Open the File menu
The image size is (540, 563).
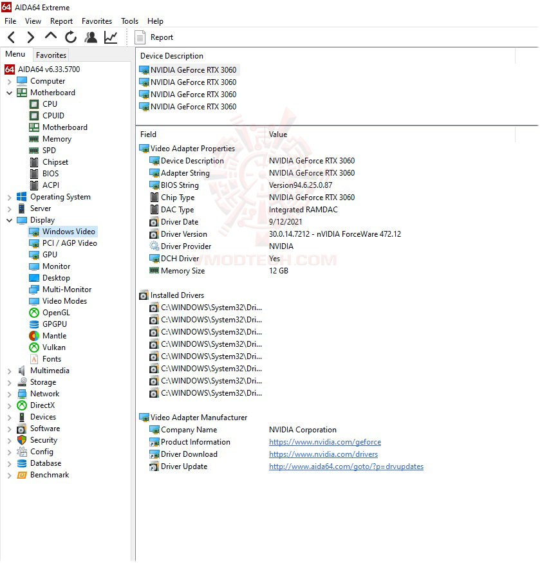coord(10,21)
